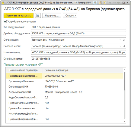Toggle the Устройство используется checkbox
Screen dimensions: 131x127
coord(5,21)
